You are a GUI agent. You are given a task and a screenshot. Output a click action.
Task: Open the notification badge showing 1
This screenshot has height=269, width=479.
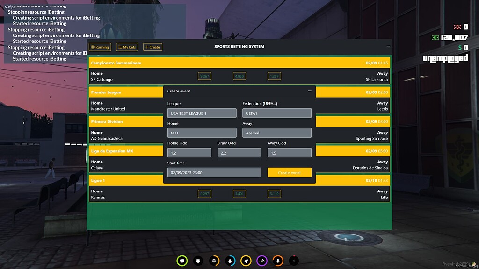(x=293, y=262)
